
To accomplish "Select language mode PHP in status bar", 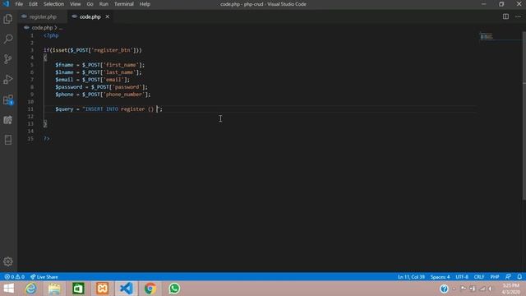I will click(x=495, y=277).
